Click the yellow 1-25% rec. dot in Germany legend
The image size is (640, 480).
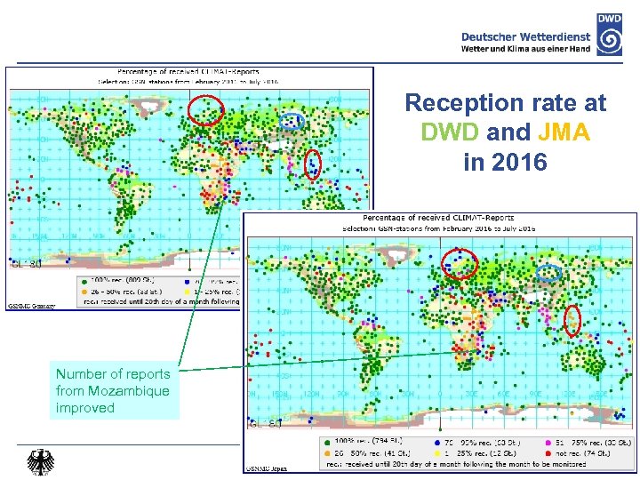point(188,292)
